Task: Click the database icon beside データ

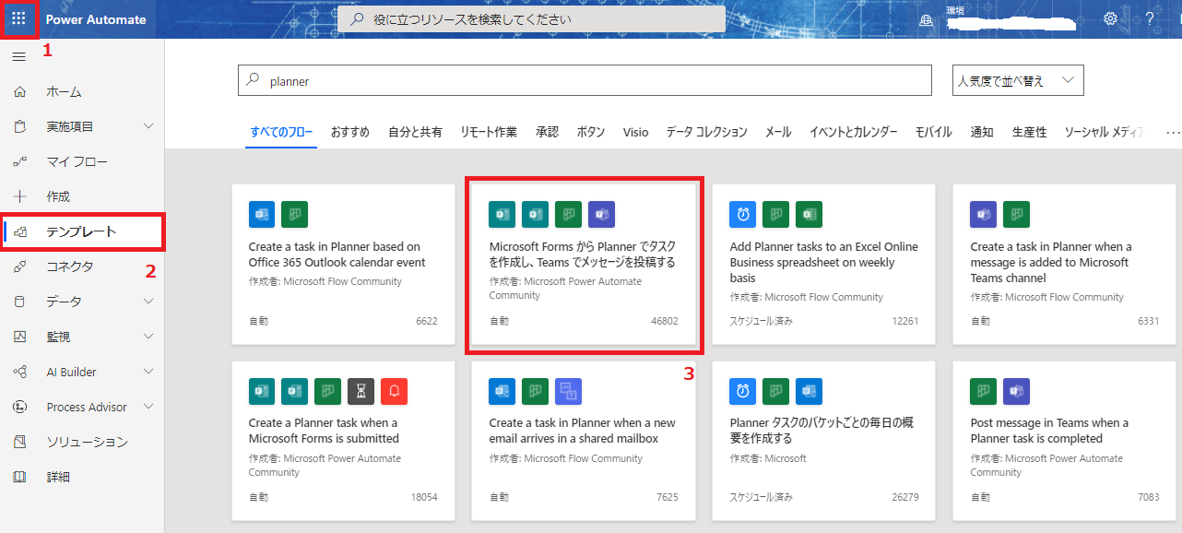Action: (19, 302)
